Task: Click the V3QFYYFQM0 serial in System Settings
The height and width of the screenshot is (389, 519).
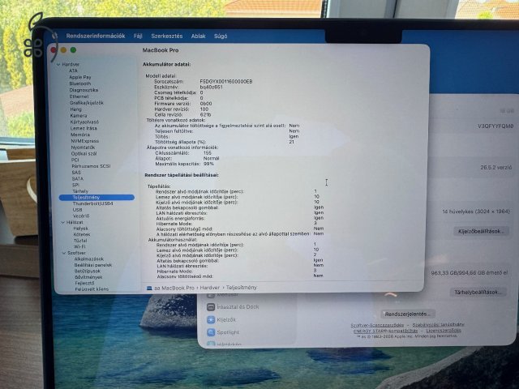Action: click(495, 126)
